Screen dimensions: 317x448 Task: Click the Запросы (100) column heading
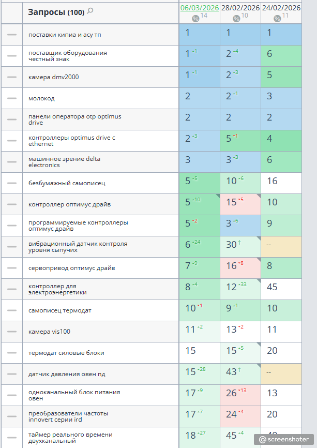(x=56, y=12)
